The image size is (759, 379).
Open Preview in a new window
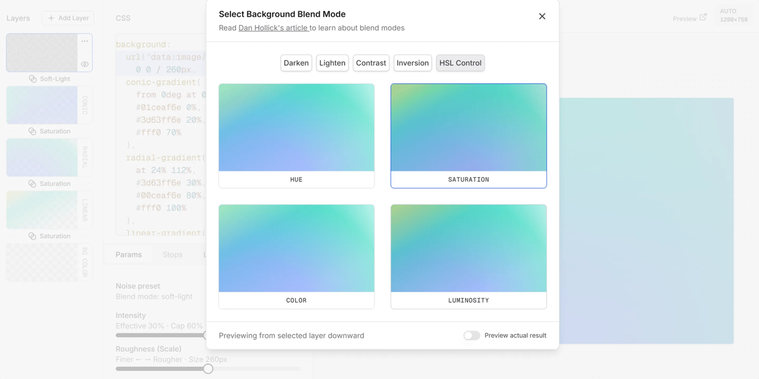[690, 18]
